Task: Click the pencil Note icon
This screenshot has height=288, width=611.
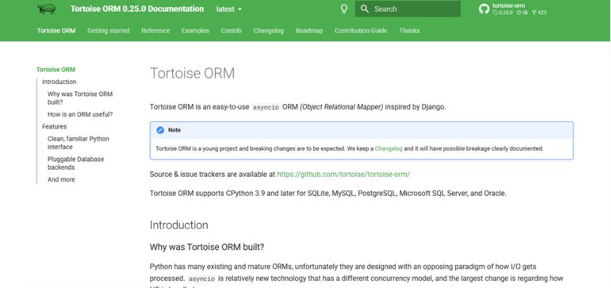Action: pyautogui.click(x=160, y=130)
